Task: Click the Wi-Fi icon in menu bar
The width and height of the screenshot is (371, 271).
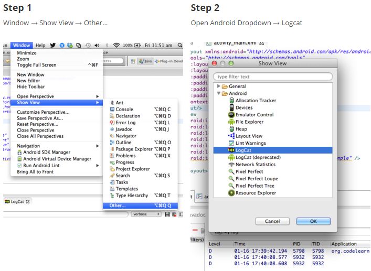Action: pos(116,46)
